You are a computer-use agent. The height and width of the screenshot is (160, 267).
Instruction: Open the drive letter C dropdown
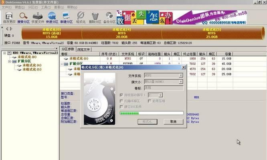pyautogui.click(x=160, y=95)
